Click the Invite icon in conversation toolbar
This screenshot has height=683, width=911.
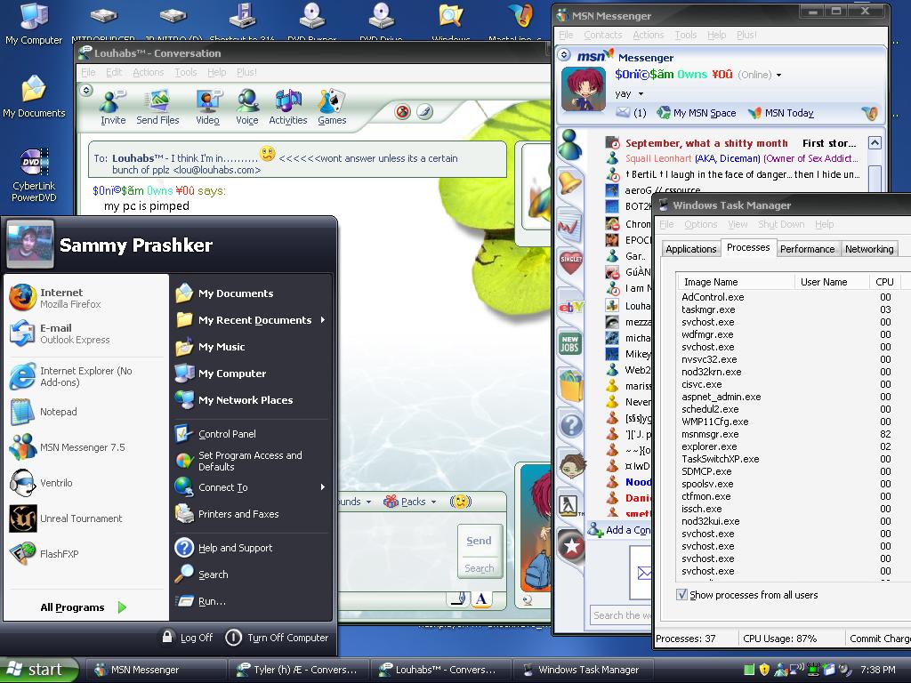112,104
